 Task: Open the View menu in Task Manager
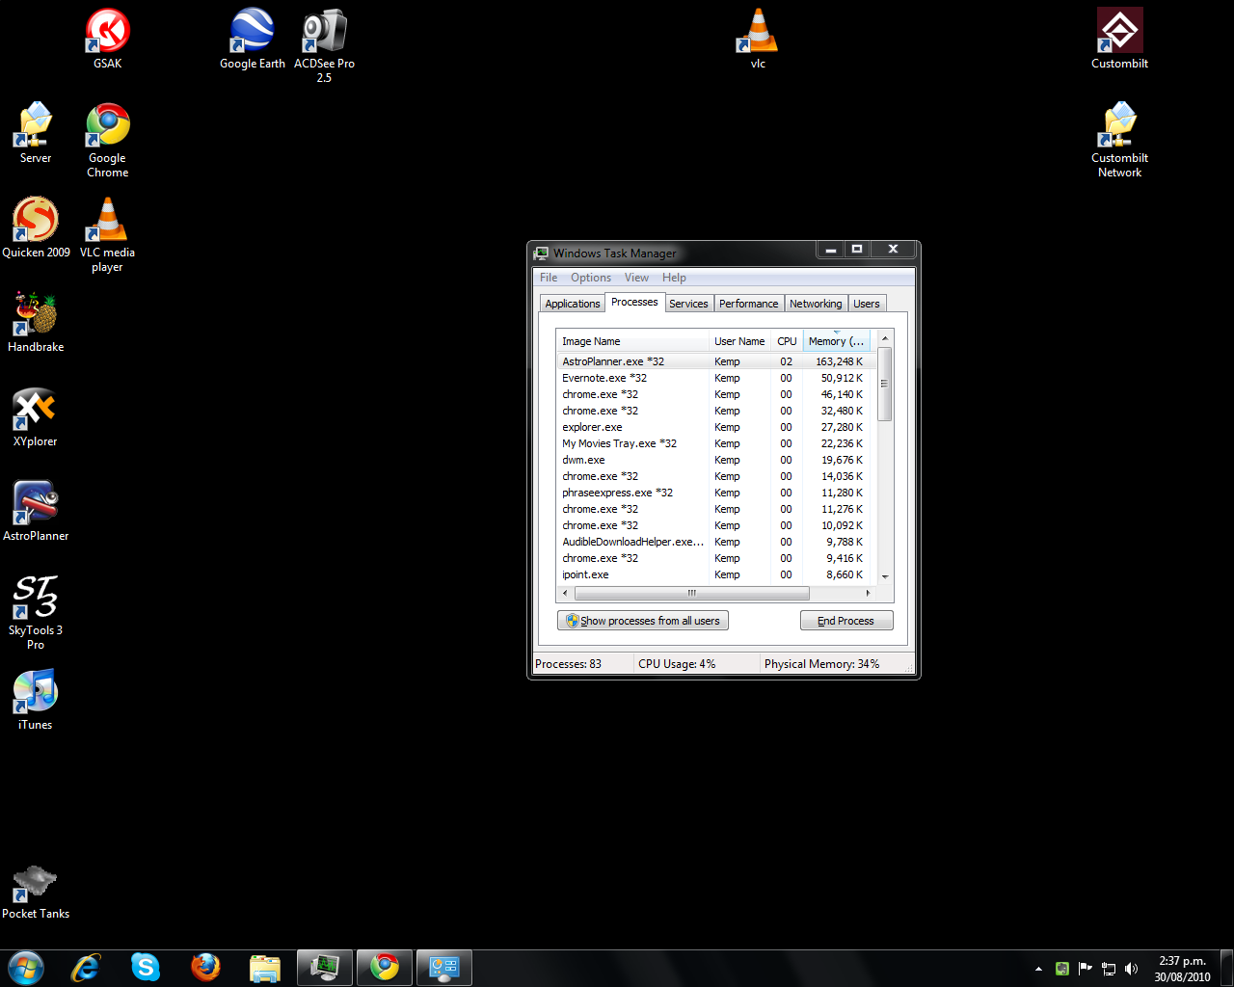click(x=636, y=278)
